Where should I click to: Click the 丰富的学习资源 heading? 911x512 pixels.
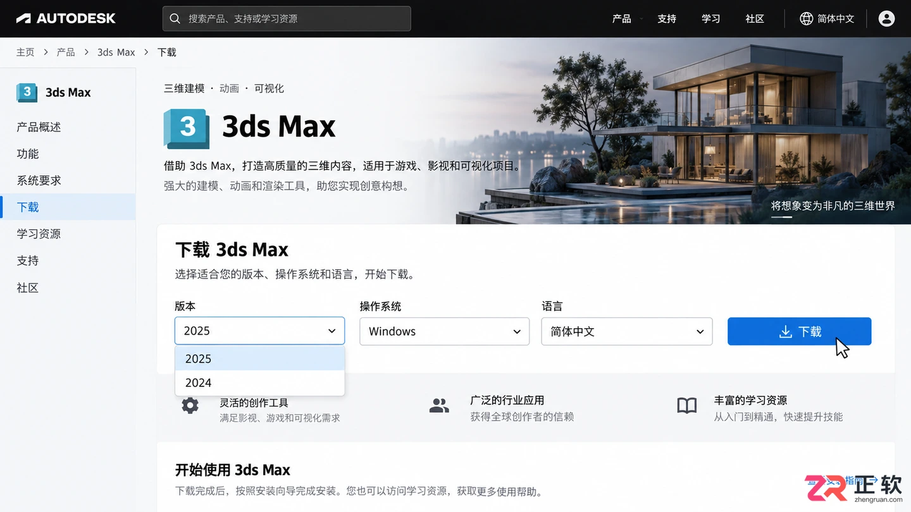750,400
